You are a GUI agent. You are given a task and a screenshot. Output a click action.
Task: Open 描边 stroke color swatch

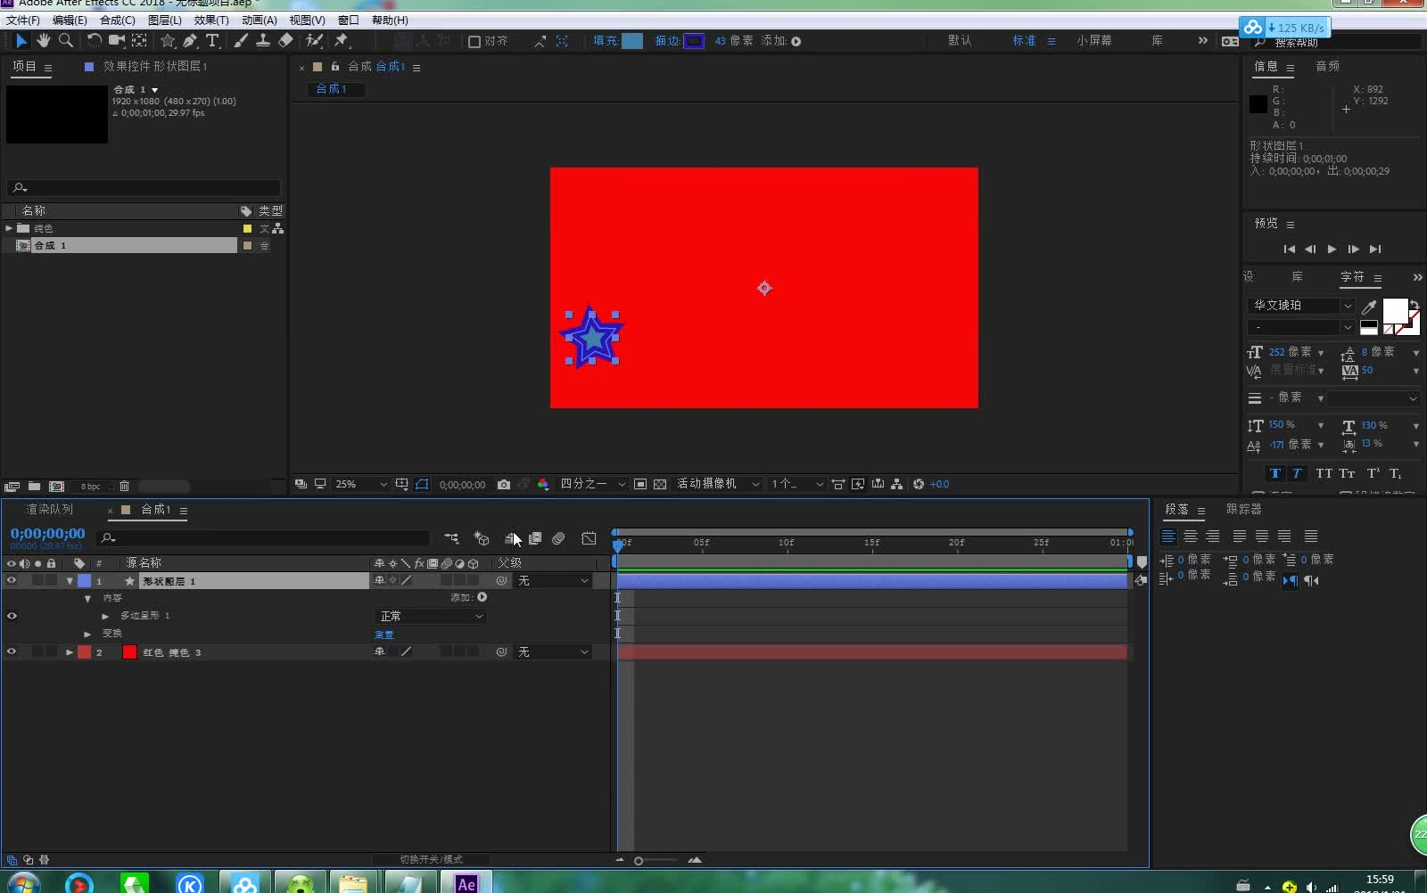coord(694,41)
